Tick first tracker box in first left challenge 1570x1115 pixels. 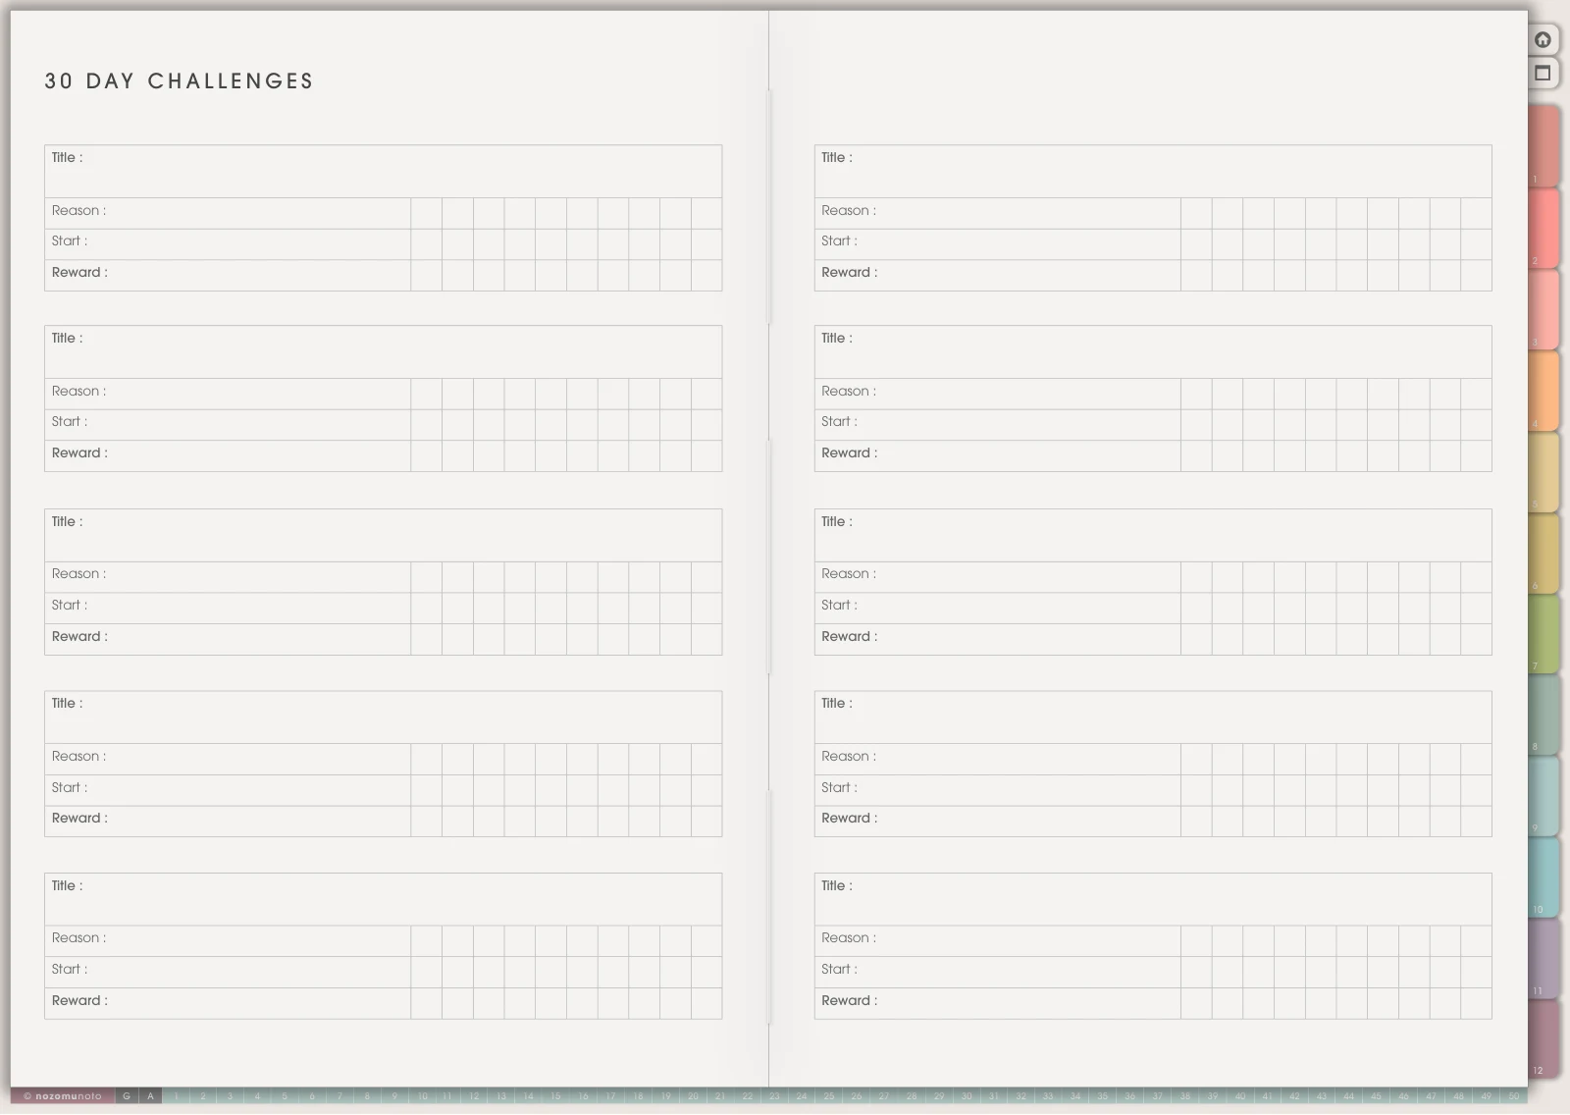point(427,214)
